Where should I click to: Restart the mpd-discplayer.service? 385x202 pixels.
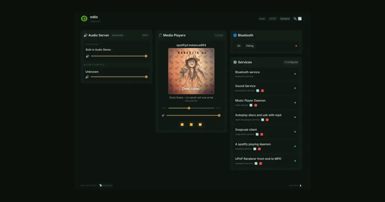click(262, 120)
